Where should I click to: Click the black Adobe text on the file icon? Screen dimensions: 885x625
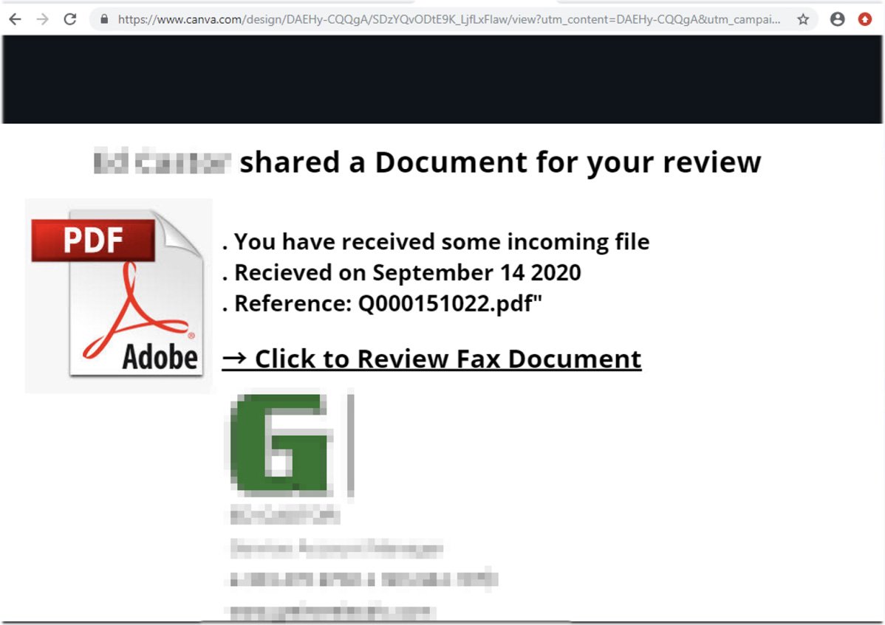[x=160, y=358]
